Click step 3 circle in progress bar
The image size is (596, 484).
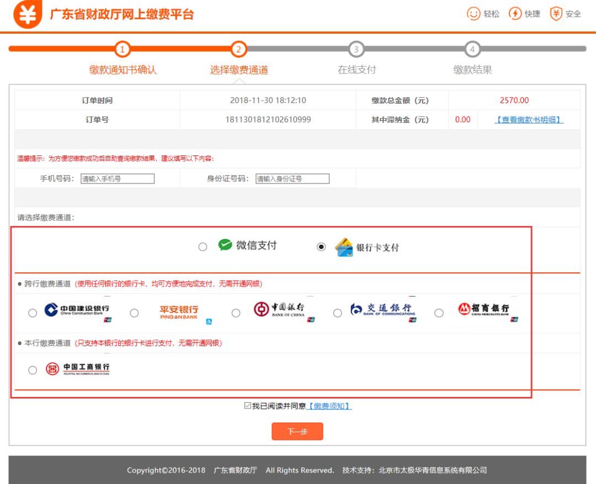[356, 49]
